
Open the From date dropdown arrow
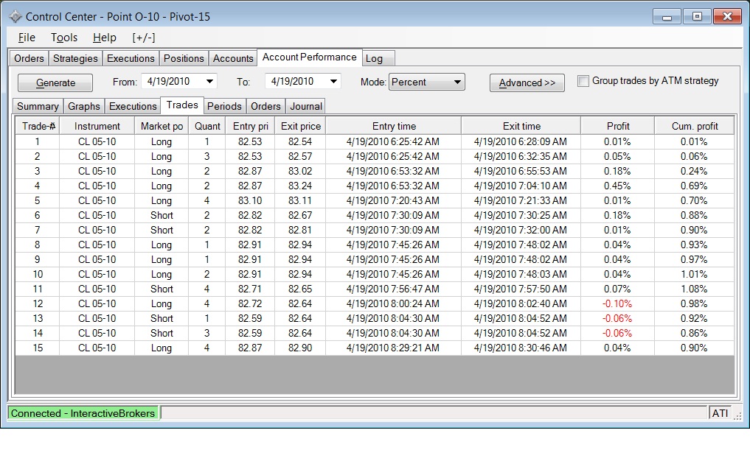209,81
